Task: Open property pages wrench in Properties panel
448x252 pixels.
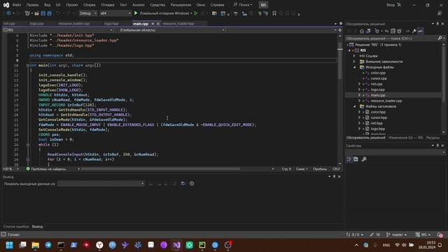Action: point(364,159)
